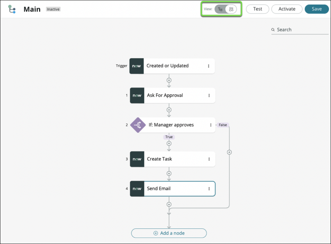331x244 pixels.
Task: Click the Test button
Action: 258,9
